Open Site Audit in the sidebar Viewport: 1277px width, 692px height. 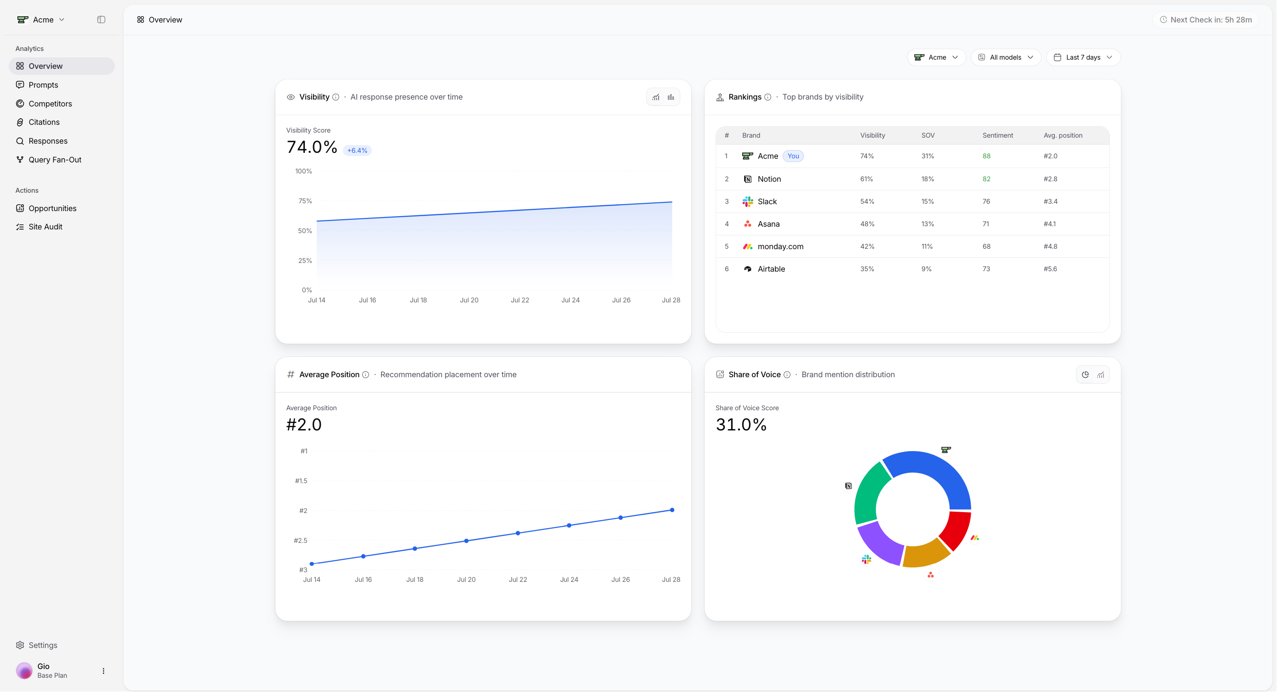(x=62, y=227)
